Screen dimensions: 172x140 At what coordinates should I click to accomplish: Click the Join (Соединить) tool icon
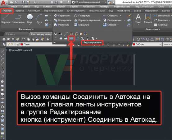click(x=71, y=39)
